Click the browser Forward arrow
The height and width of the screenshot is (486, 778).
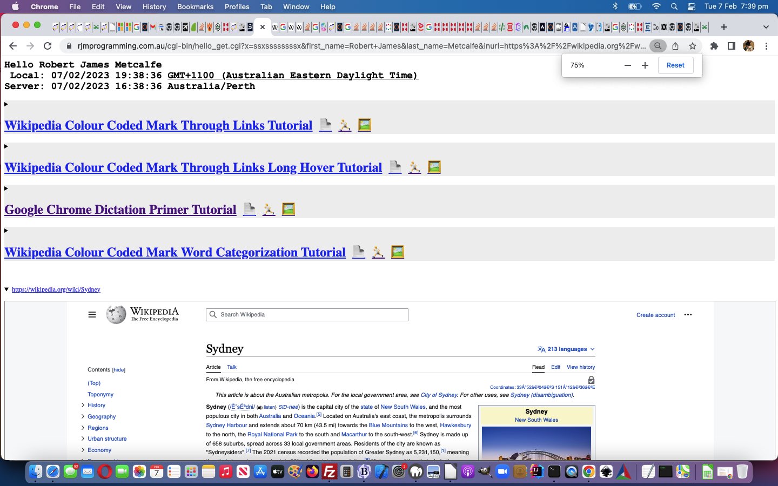pyautogui.click(x=30, y=46)
